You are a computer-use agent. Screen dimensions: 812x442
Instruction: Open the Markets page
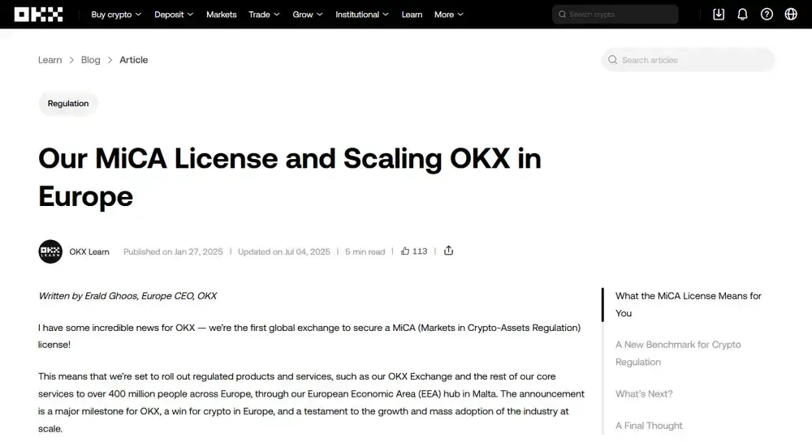[x=221, y=15]
